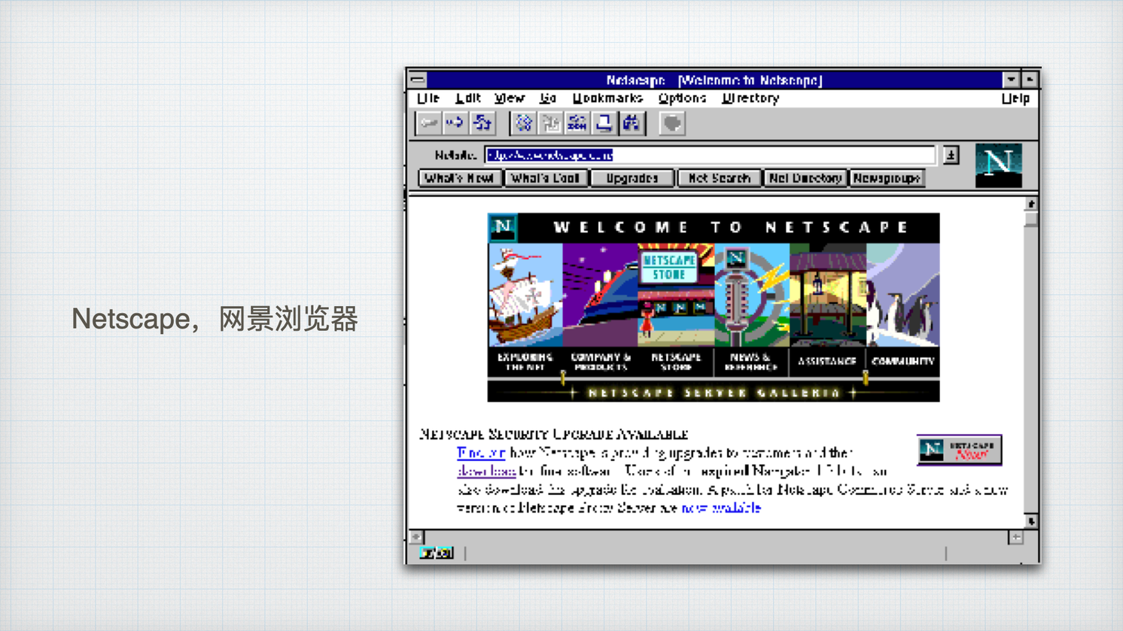The image size is (1123, 631).
Task: Click the Upgrades directory button
Action: pos(631,178)
